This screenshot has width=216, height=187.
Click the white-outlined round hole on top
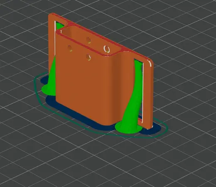point(107,49)
